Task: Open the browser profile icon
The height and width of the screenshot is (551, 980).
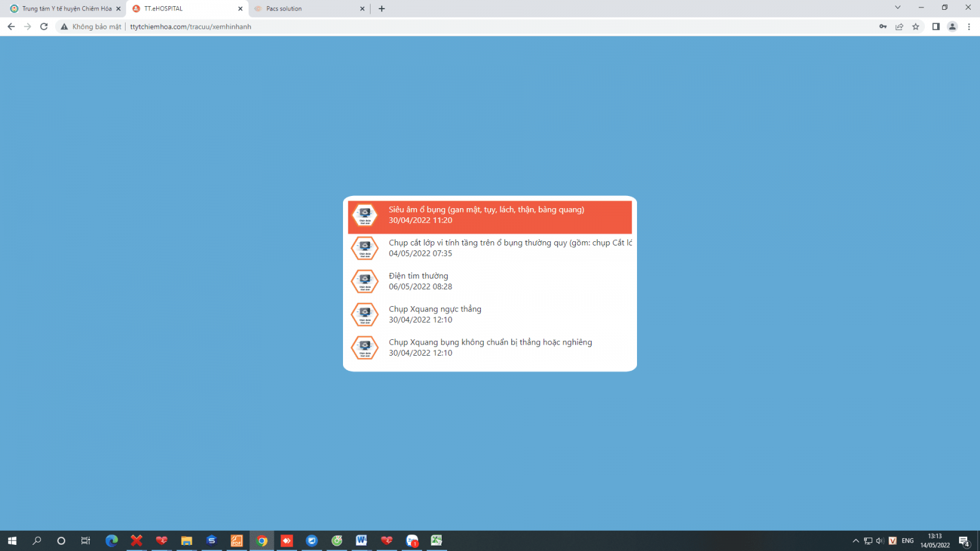Action: point(952,27)
